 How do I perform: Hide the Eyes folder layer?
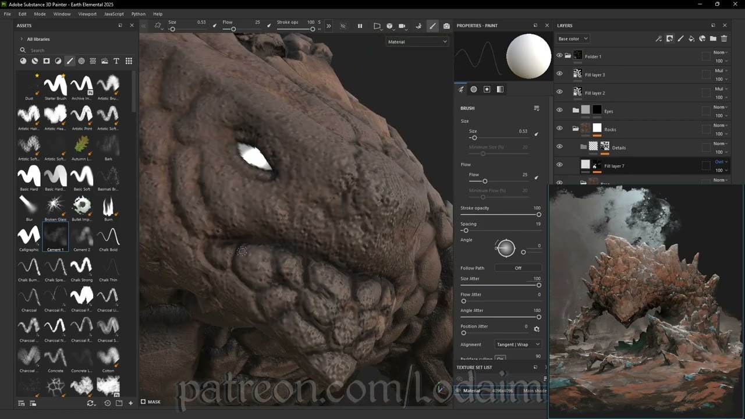tap(559, 110)
